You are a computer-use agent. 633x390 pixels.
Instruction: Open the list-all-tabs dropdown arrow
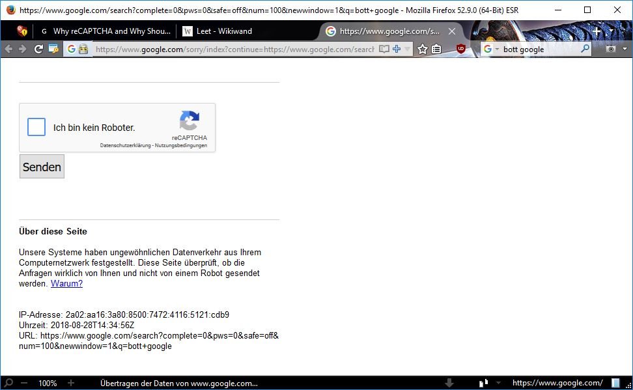pyautogui.click(x=612, y=31)
